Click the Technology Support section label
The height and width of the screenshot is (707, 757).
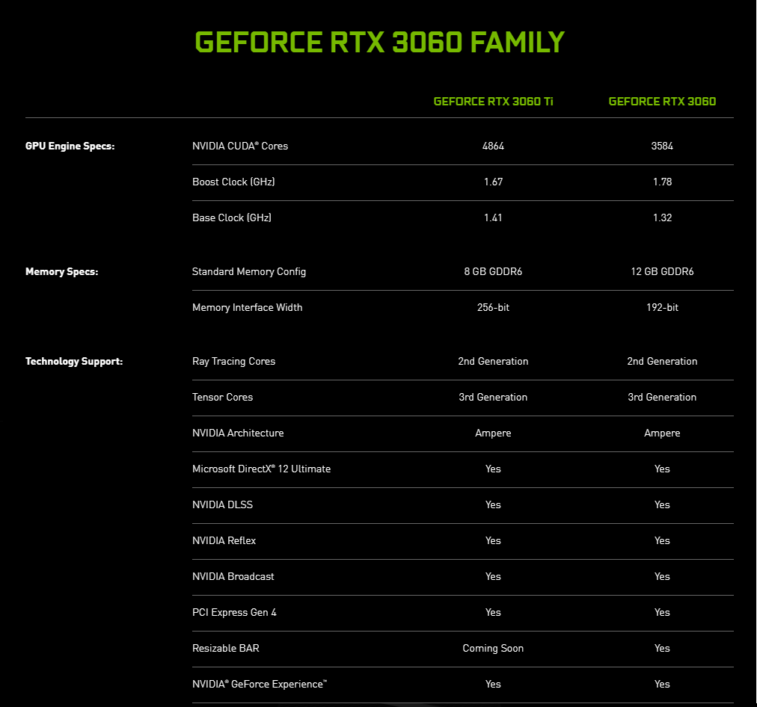tap(74, 362)
